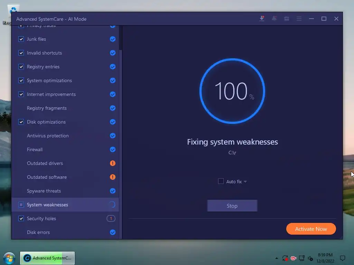354x265 pixels.
Task: Click the Outdated software orange warning icon
Action: pos(113,177)
